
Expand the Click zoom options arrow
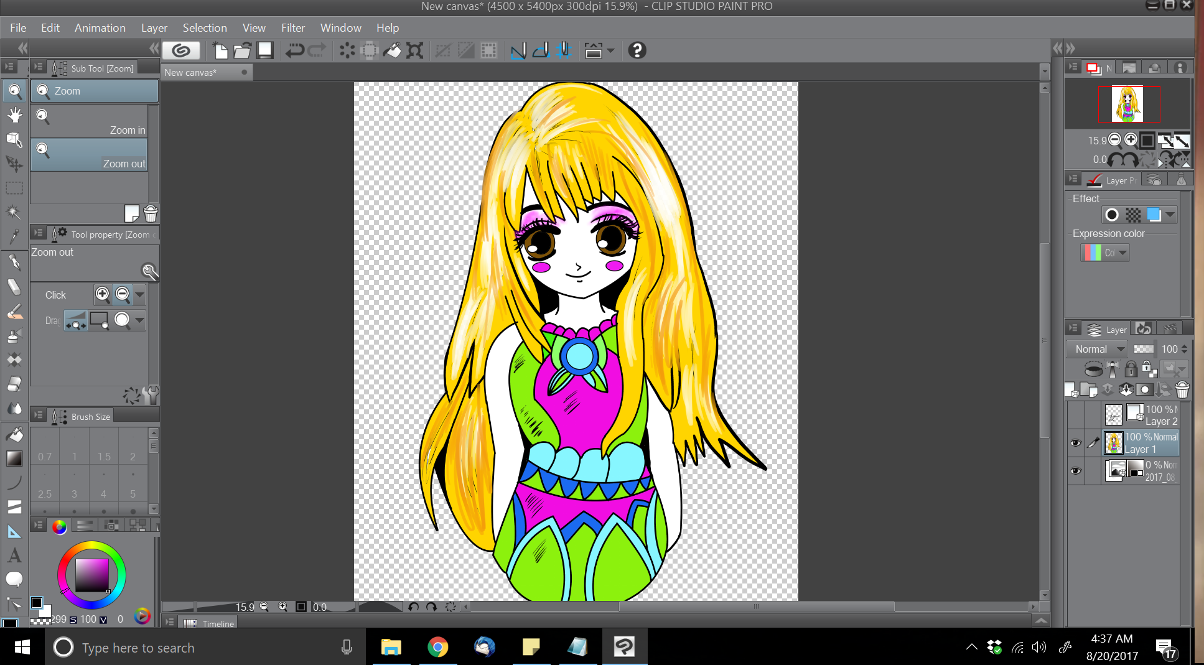pos(140,294)
